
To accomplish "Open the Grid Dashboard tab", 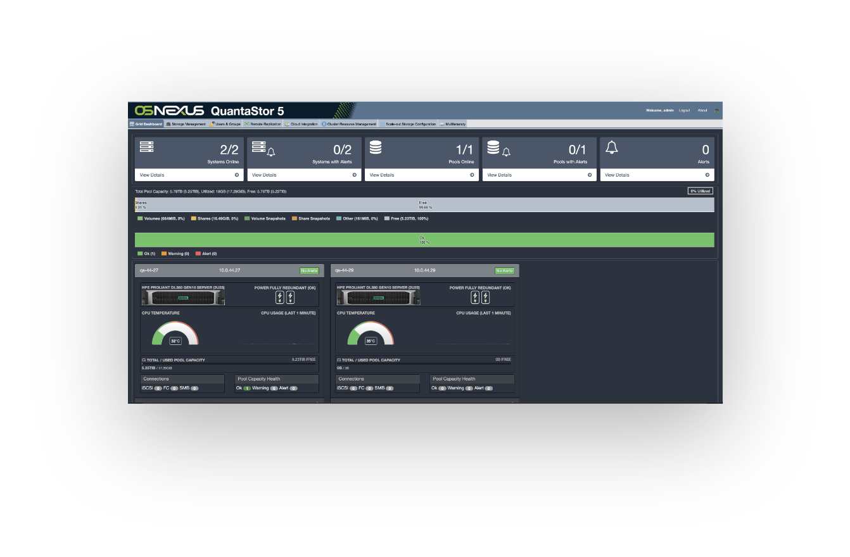I will coord(146,124).
